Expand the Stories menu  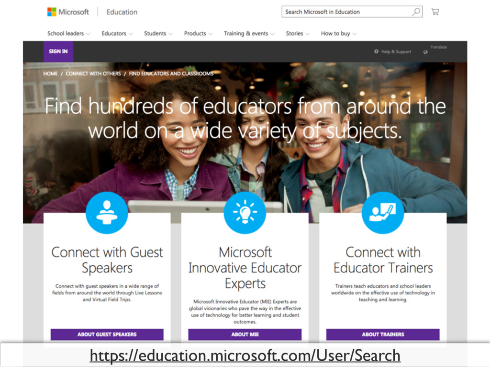tap(298, 33)
